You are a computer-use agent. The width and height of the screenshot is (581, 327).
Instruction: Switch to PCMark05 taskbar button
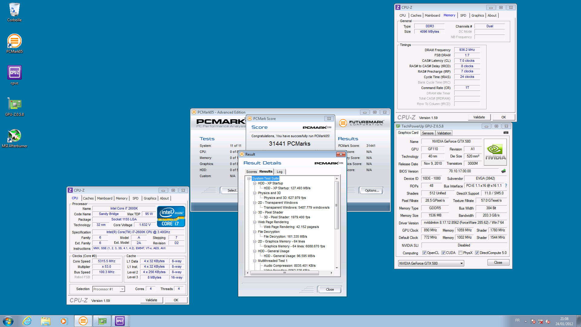83,321
